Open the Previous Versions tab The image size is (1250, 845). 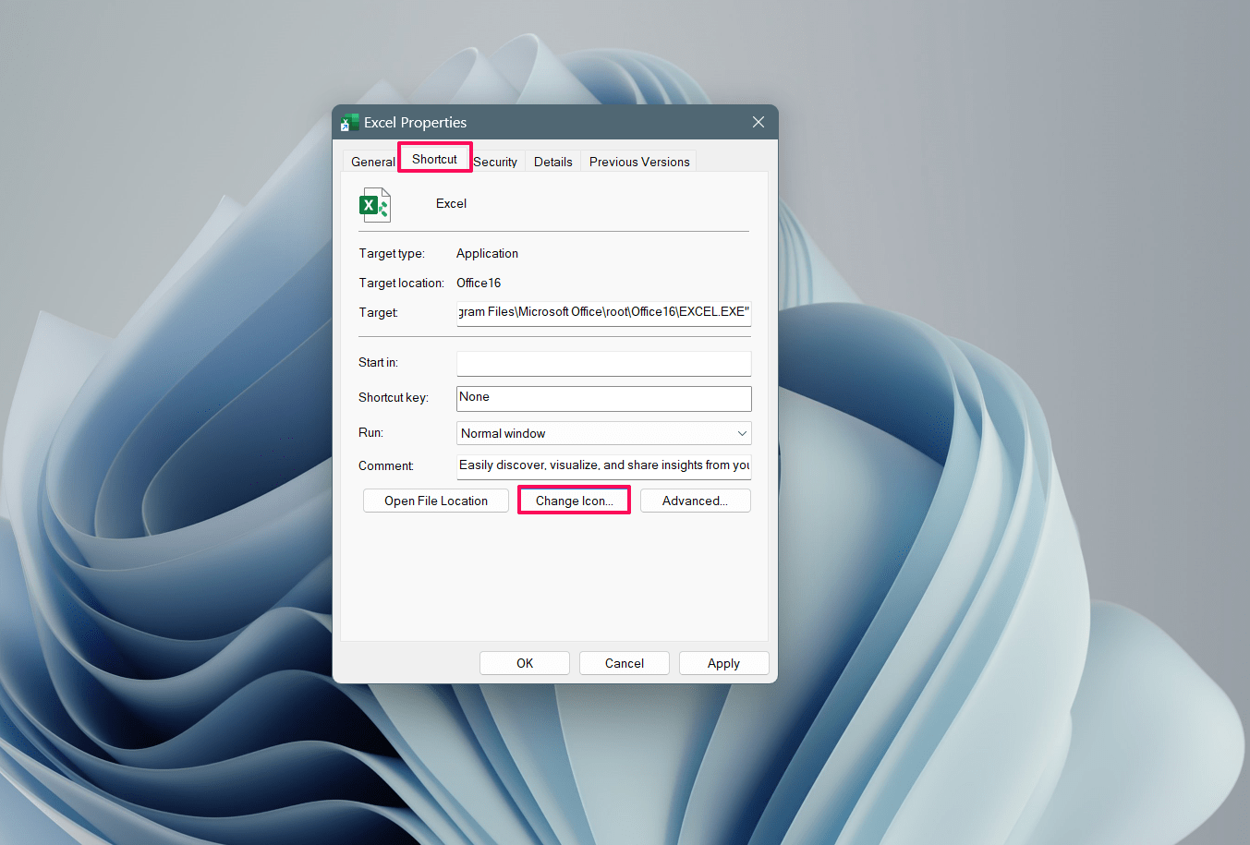click(639, 162)
